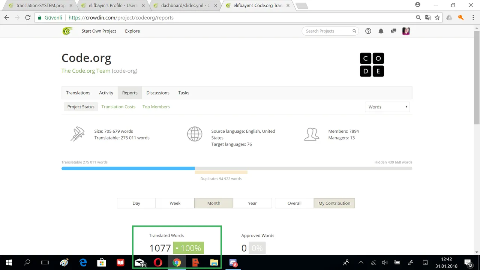Open the Discussions tab
Viewport: 480px width, 270px height.
[x=158, y=93]
